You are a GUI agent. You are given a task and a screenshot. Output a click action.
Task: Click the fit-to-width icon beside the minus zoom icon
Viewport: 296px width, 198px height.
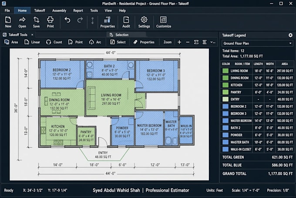(x=196, y=42)
